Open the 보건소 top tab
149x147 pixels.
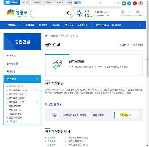coord(25,2)
